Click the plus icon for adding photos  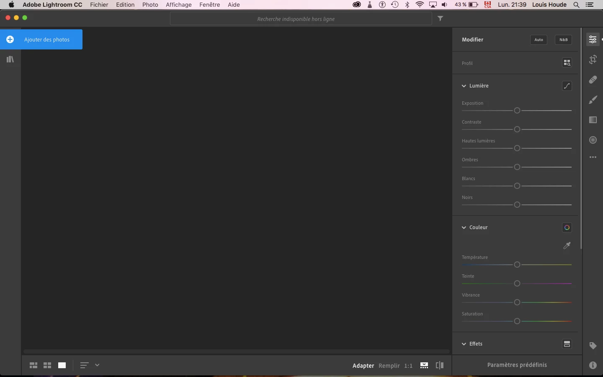[x=10, y=39]
